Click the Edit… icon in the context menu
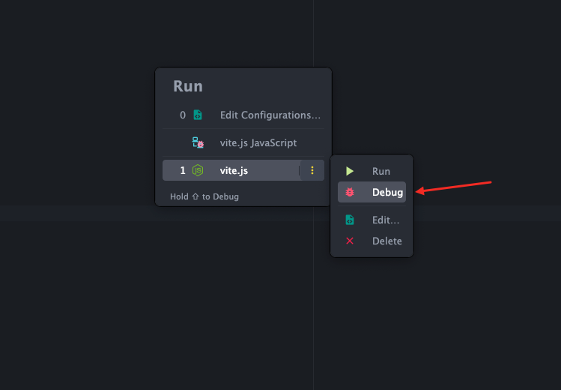 [350, 220]
